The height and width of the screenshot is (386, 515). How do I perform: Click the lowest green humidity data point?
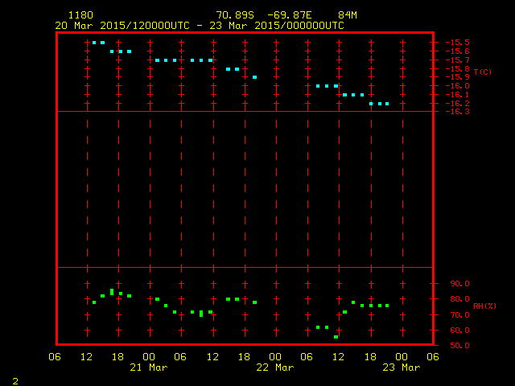(336, 336)
